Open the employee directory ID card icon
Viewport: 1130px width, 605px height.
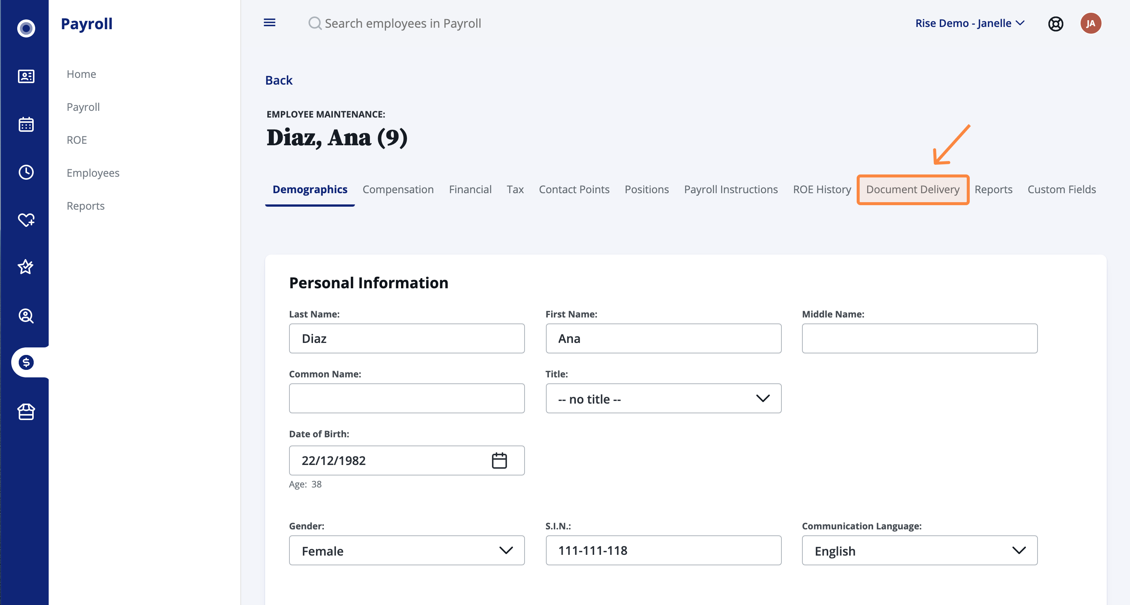(x=26, y=76)
